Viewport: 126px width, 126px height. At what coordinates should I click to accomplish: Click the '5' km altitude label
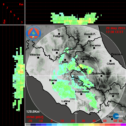click(14, 15)
